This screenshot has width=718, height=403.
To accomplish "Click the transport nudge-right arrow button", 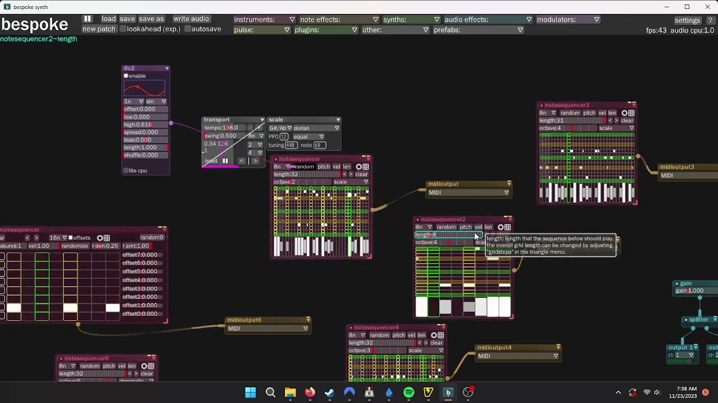I will click(x=255, y=161).
